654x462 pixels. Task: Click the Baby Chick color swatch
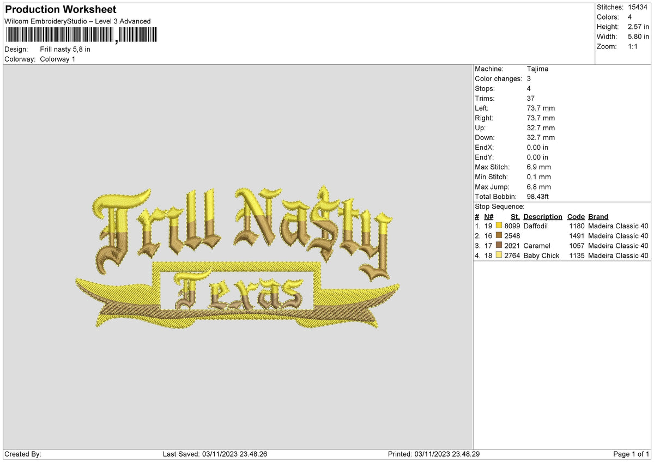pyautogui.click(x=499, y=256)
